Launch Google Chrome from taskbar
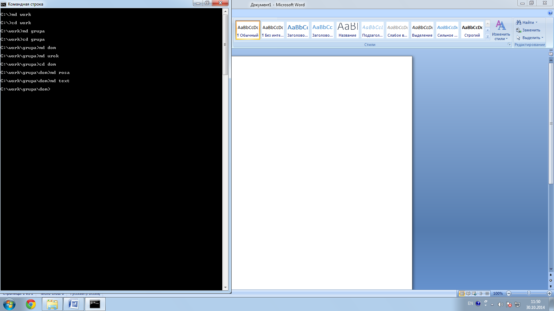The width and height of the screenshot is (554, 311). (x=31, y=304)
